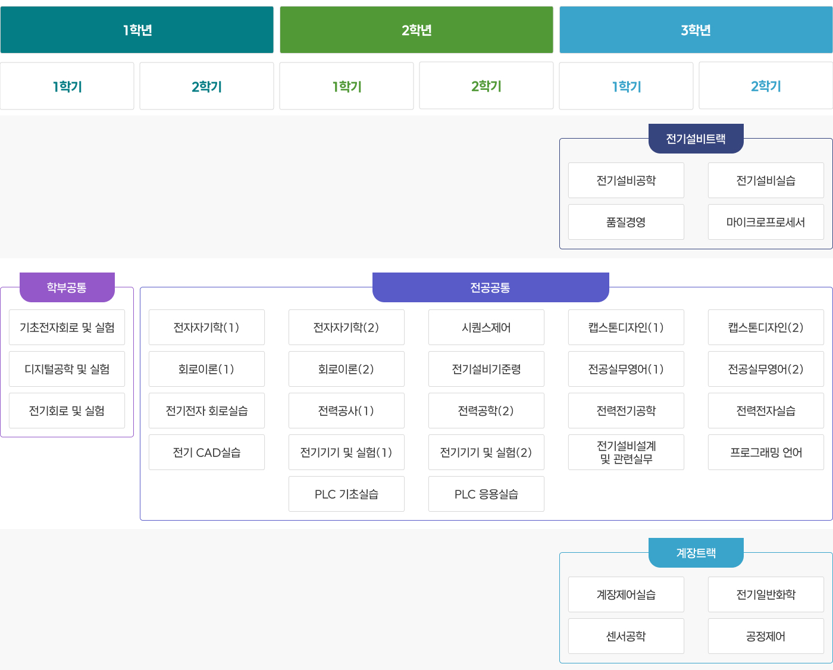Screen dimensions: 833x670
Task: Click the 학부공통 purple label
Action: pyautogui.click(x=67, y=287)
